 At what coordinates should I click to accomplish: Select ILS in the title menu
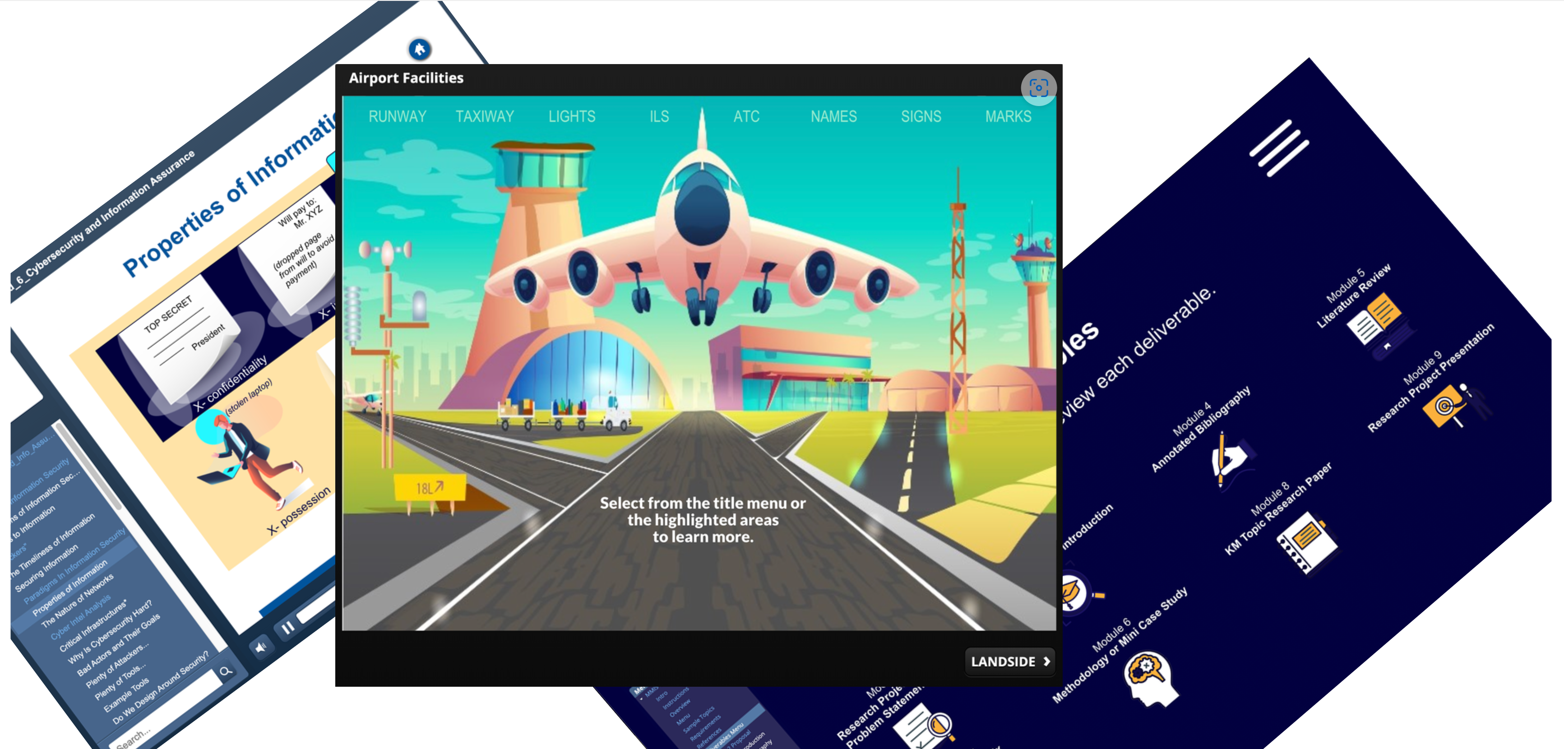click(x=659, y=116)
